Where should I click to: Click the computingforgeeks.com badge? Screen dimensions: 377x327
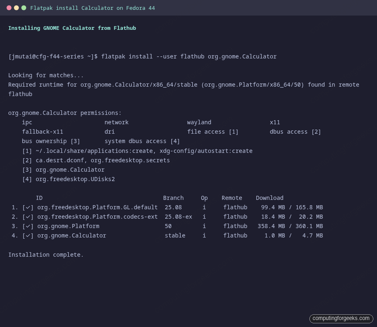point(341,318)
